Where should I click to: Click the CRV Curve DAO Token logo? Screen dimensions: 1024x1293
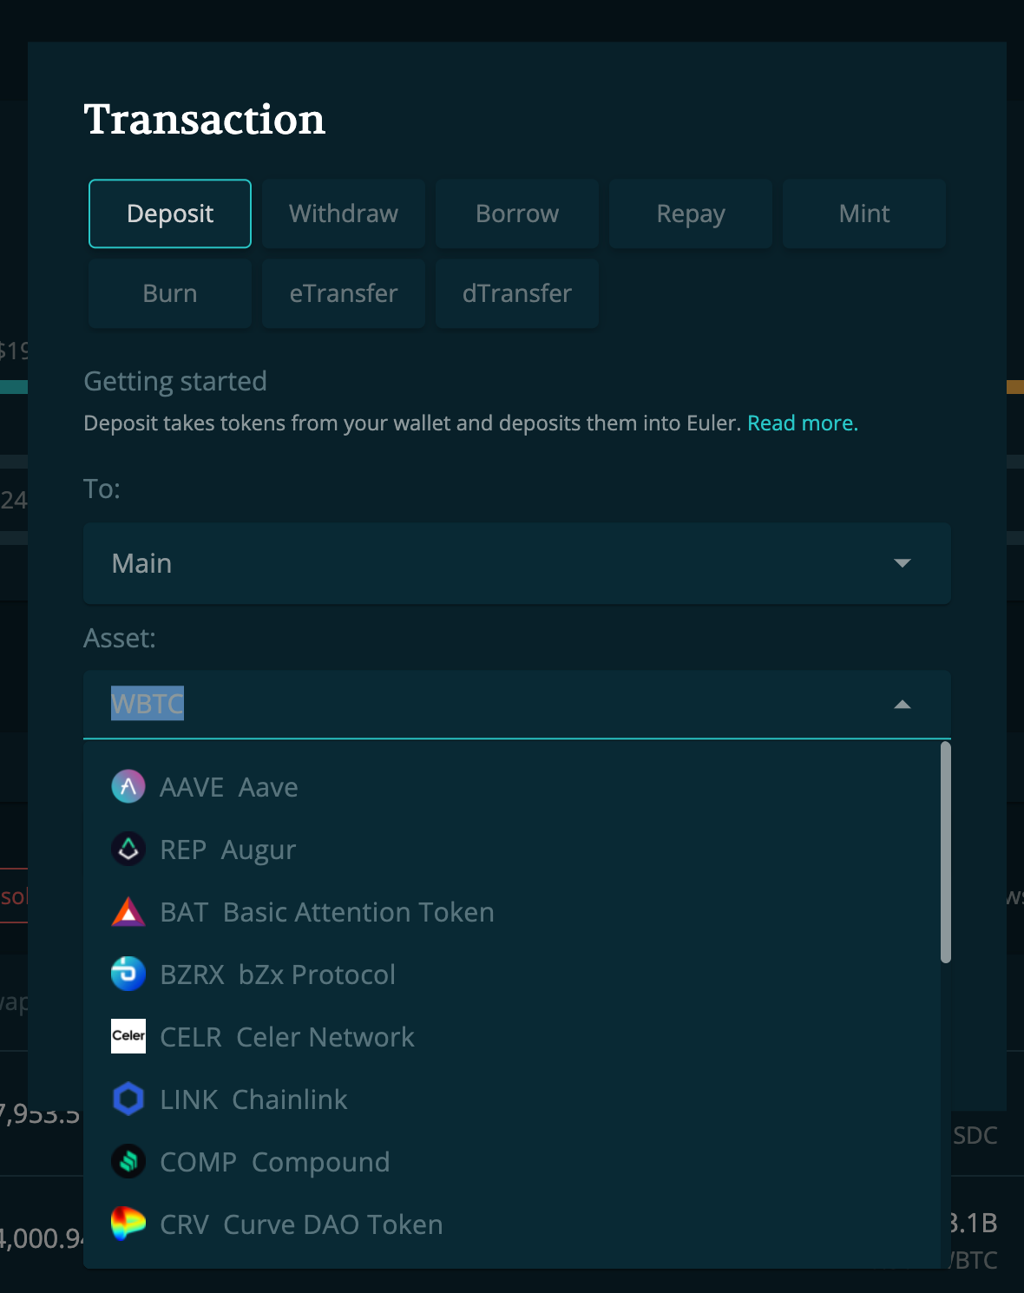tap(128, 1224)
